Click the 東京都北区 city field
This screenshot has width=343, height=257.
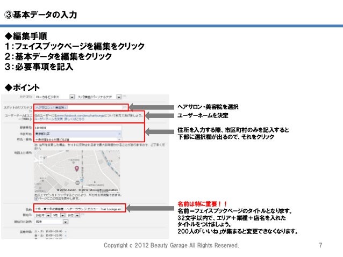(x=77, y=134)
